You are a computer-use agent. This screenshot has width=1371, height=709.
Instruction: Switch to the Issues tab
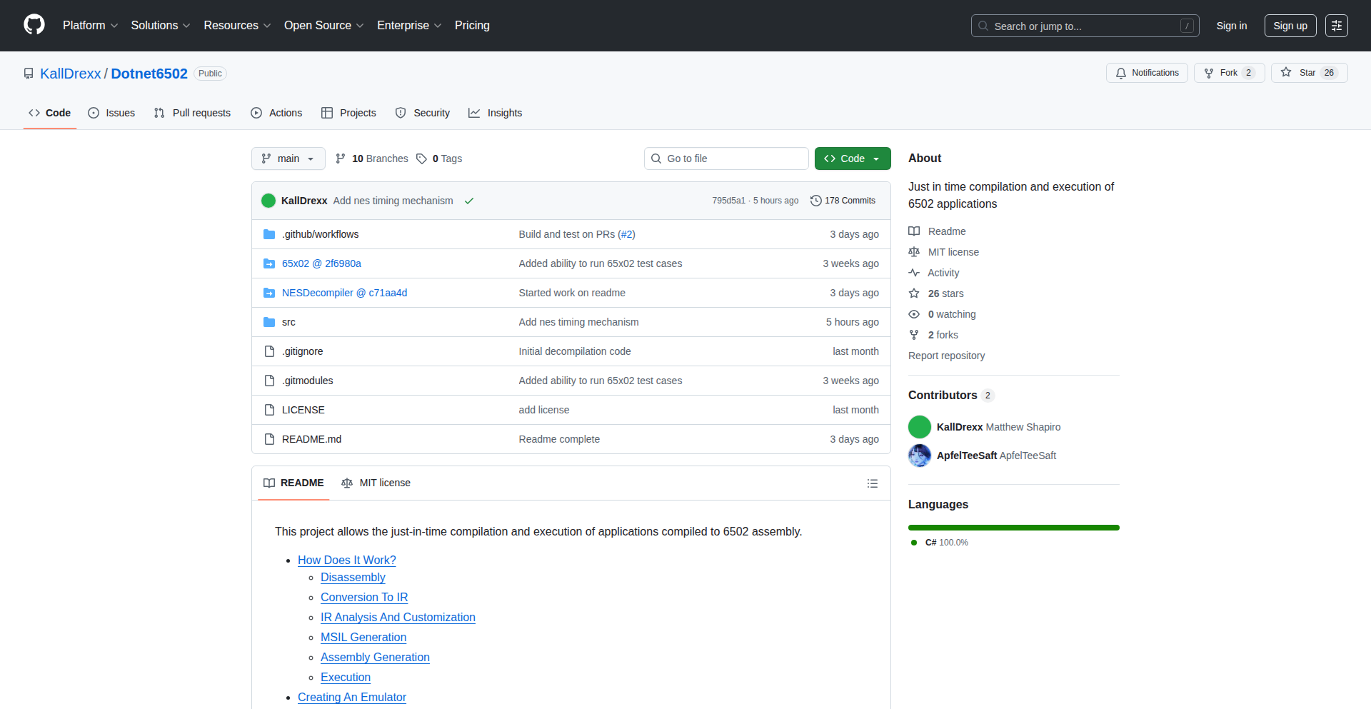click(111, 113)
